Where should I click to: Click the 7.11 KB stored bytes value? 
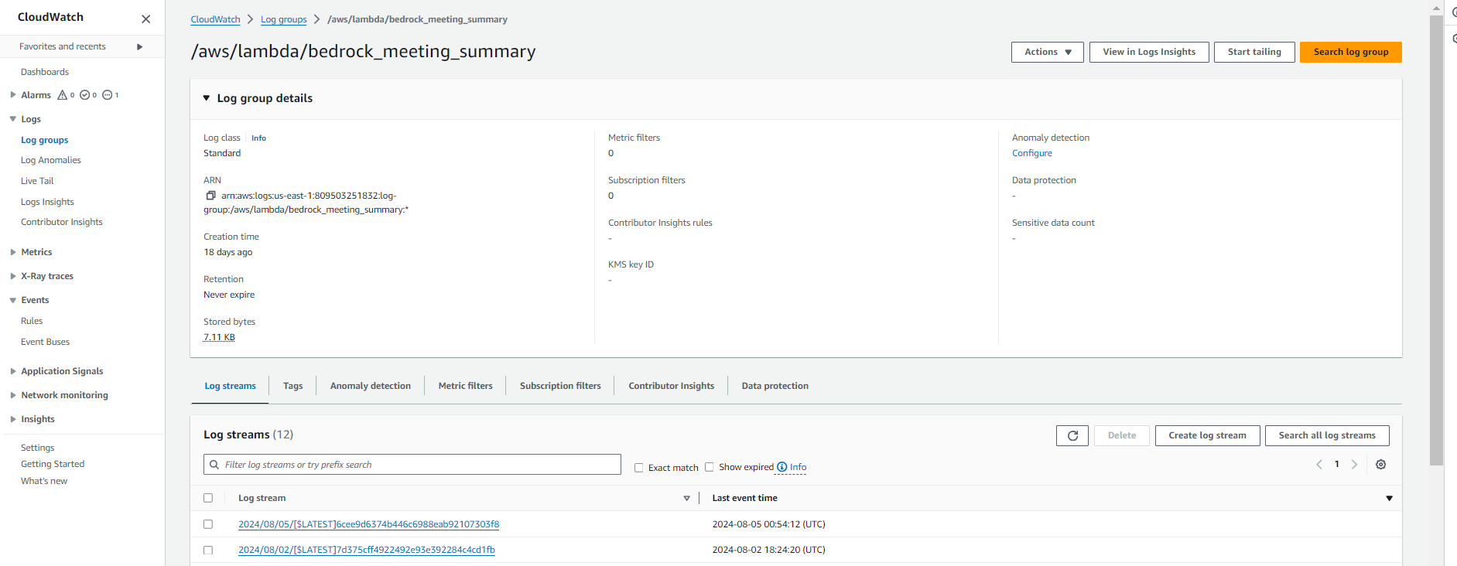(x=219, y=337)
